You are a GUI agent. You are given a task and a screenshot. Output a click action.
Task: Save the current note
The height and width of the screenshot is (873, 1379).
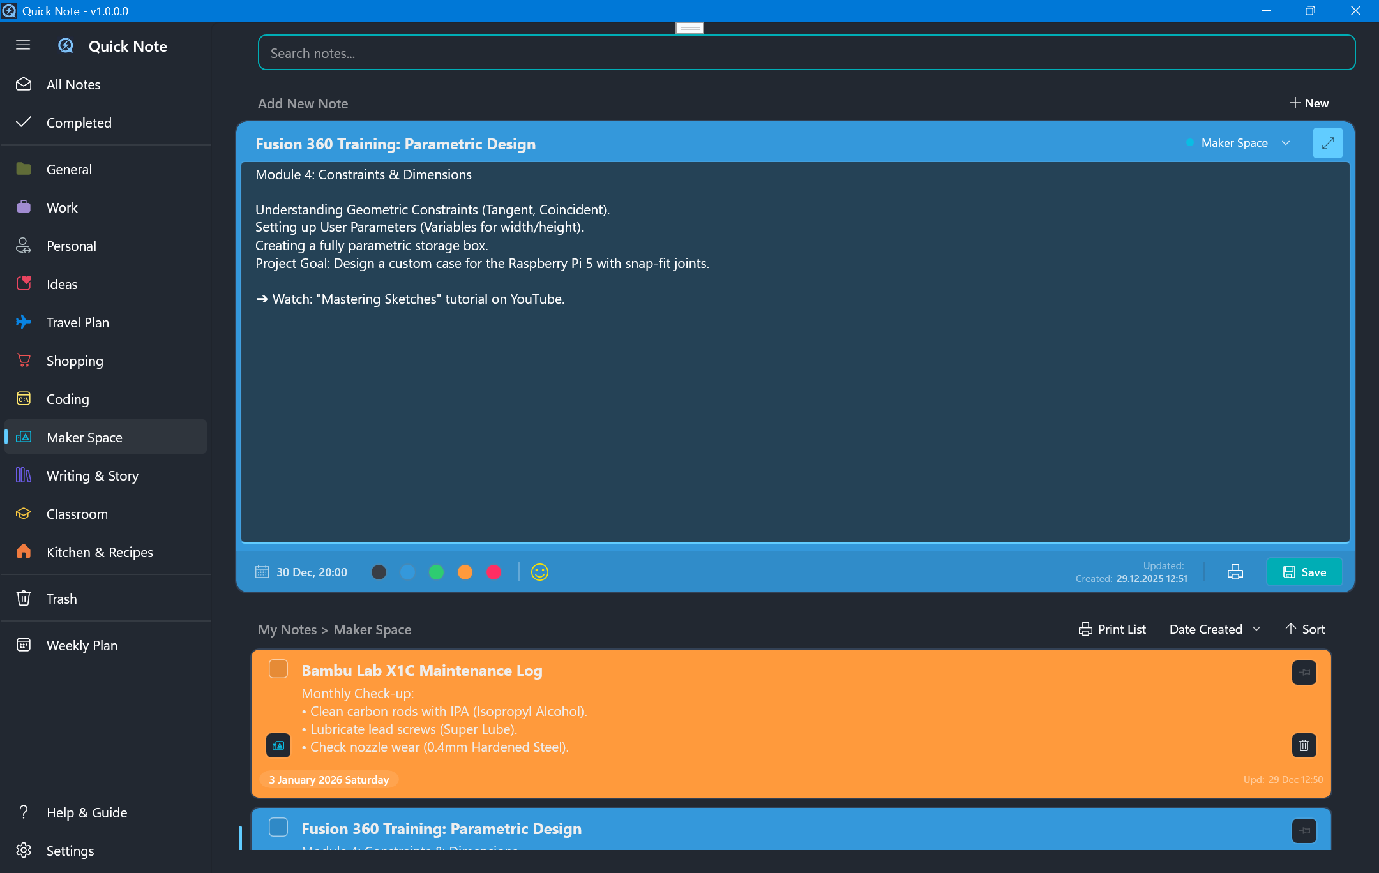[x=1304, y=572]
